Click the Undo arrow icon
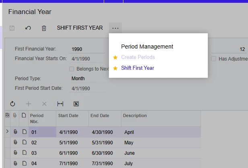 click(28, 28)
